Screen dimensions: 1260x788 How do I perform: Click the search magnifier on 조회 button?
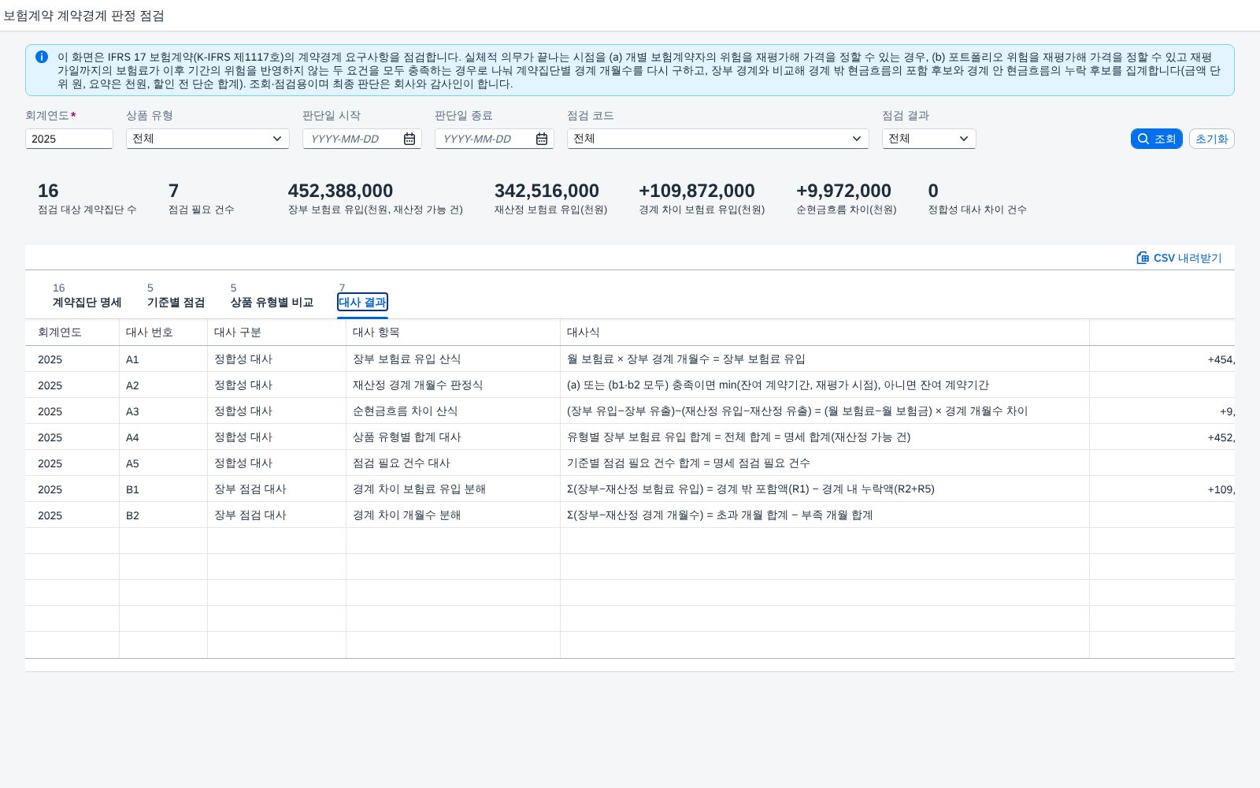tap(1143, 139)
